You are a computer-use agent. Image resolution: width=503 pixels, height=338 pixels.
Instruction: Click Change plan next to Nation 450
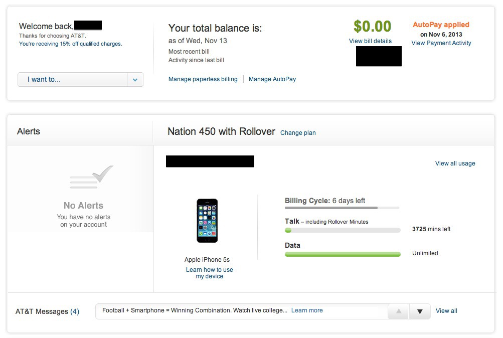(298, 133)
